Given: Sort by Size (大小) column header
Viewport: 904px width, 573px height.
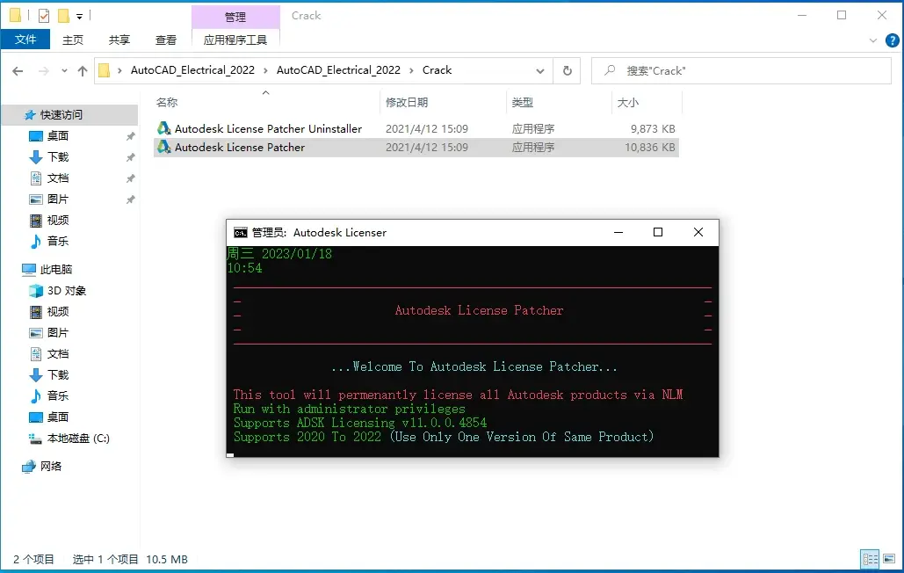Looking at the screenshot, I should click(x=628, y=103).
